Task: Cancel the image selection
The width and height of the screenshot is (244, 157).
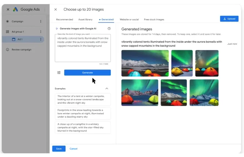Action: pyautogui.click(x=73, y=149)
